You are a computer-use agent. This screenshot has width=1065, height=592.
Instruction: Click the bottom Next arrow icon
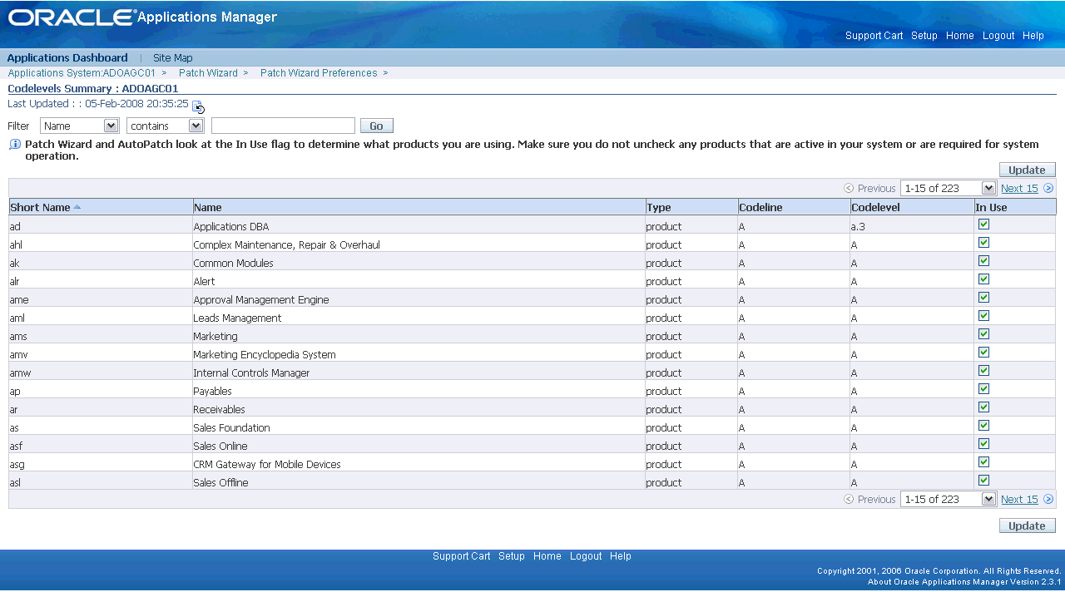[x=1048, y=500]
